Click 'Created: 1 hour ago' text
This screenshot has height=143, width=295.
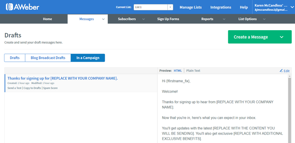click(18, 83)
